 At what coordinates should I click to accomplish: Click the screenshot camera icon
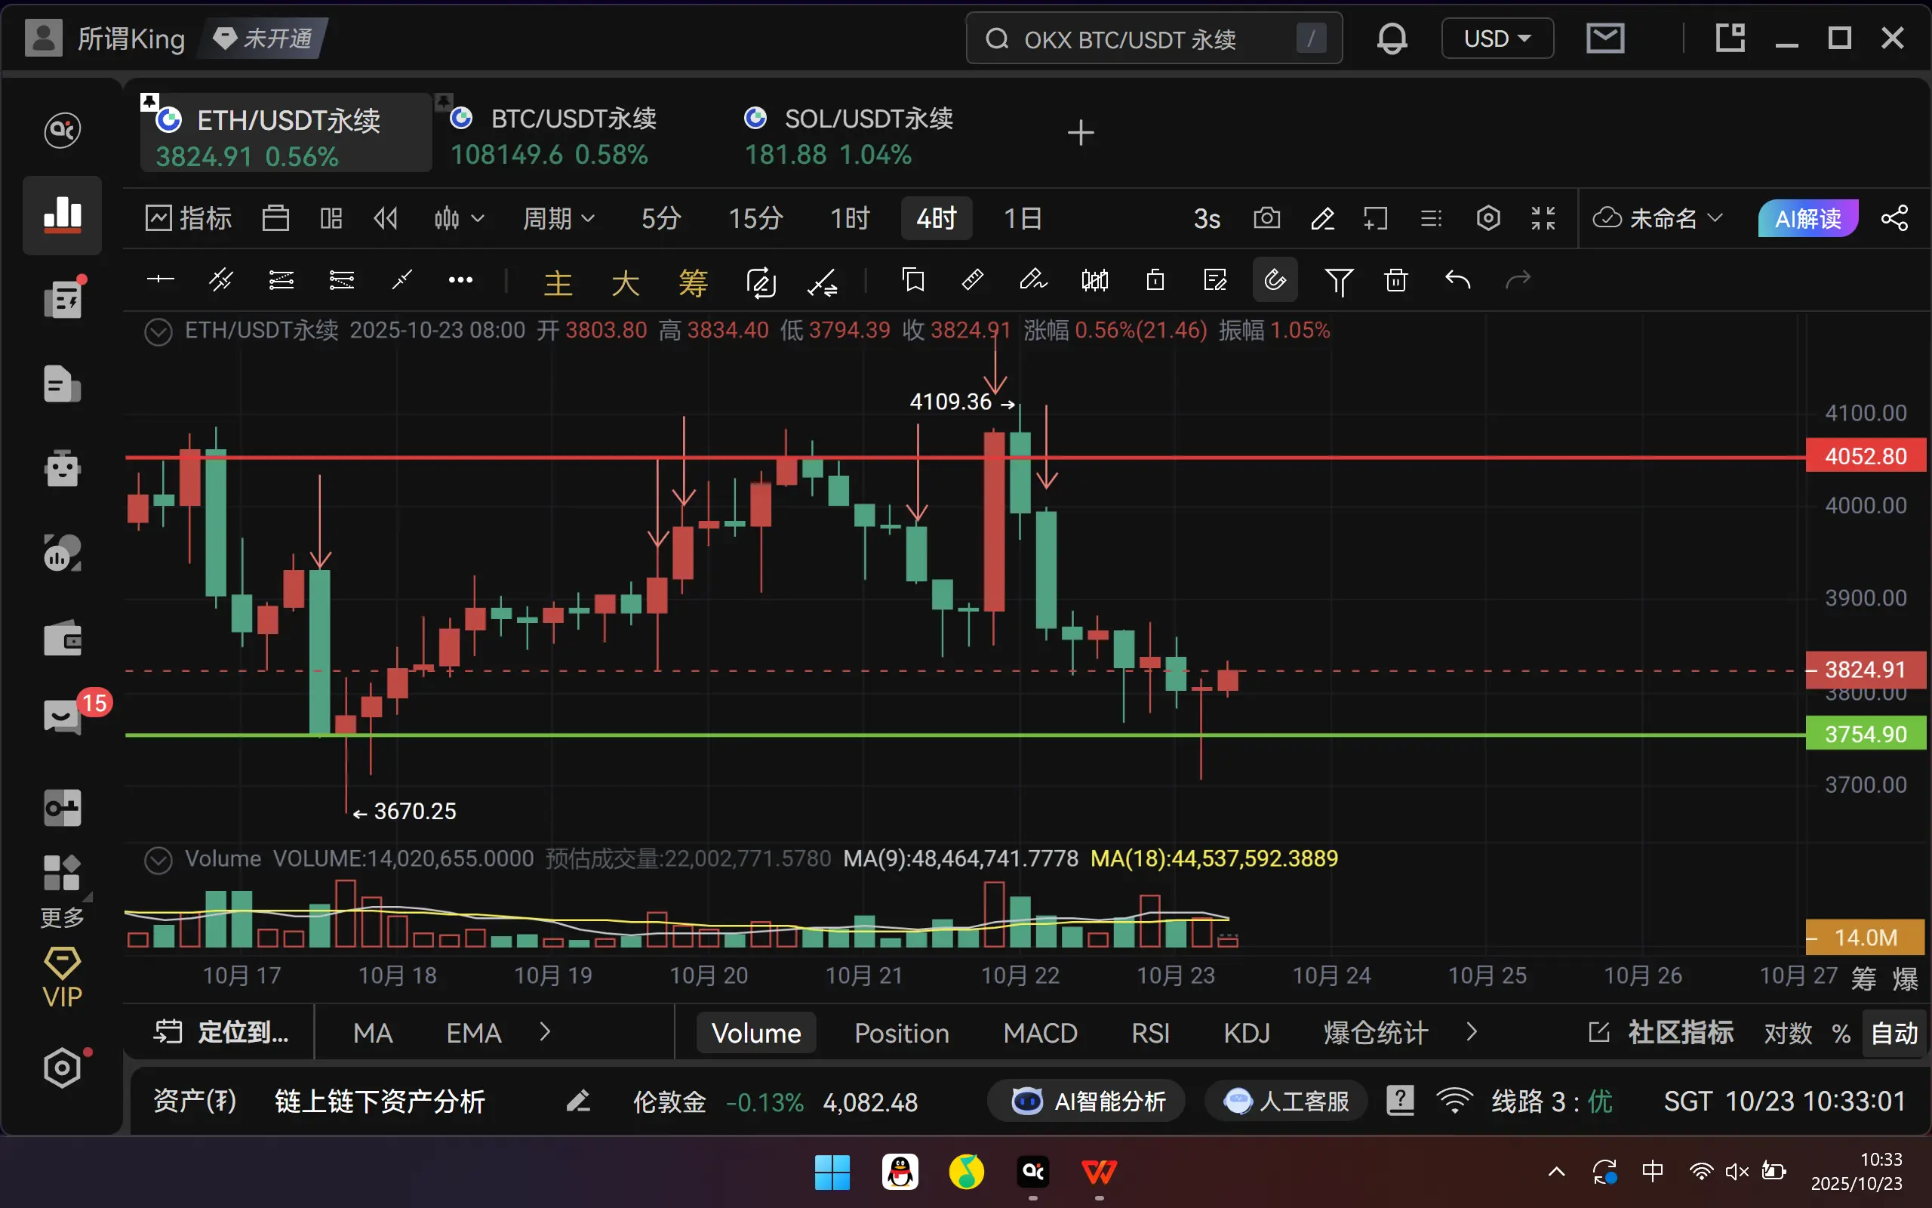pyautogui.click(x=1267, y=218)
